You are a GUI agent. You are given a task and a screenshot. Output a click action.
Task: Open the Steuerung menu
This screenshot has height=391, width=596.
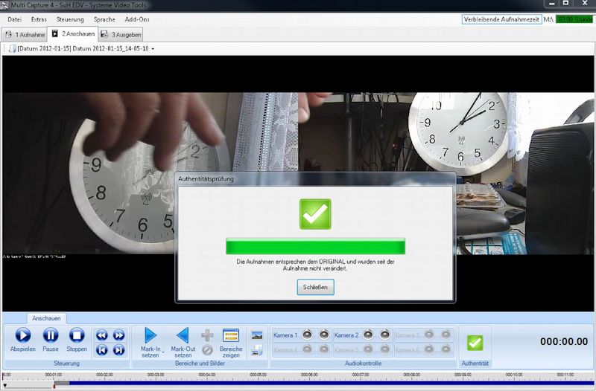[70, 19]
